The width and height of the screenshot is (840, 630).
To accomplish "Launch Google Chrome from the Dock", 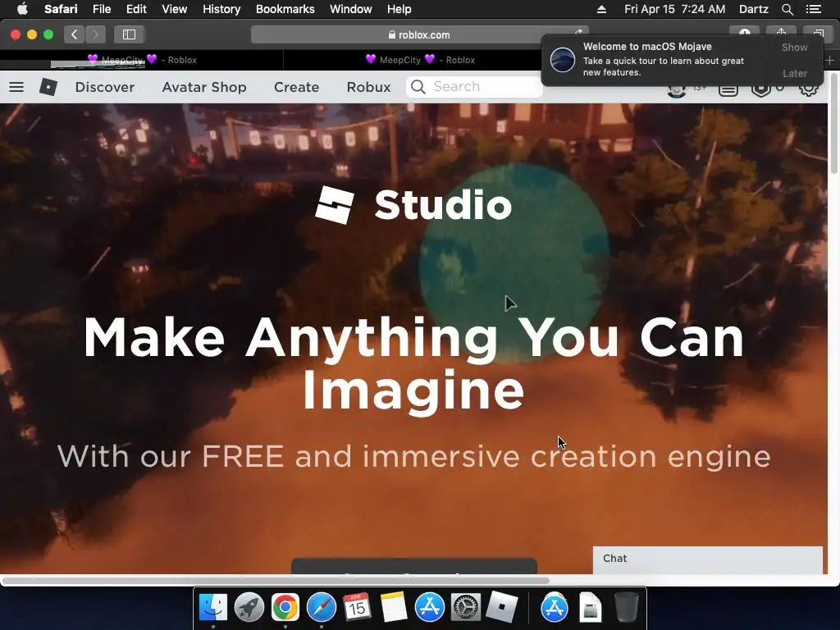I will coord(285,607).
